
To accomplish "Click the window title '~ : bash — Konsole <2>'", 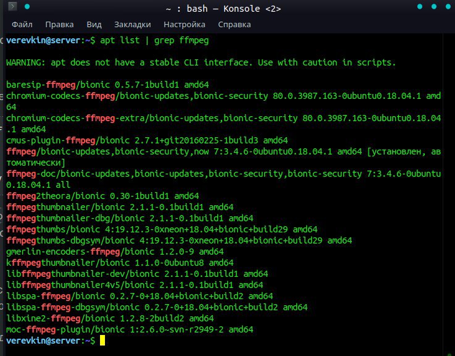I will (x=223, y=9).
